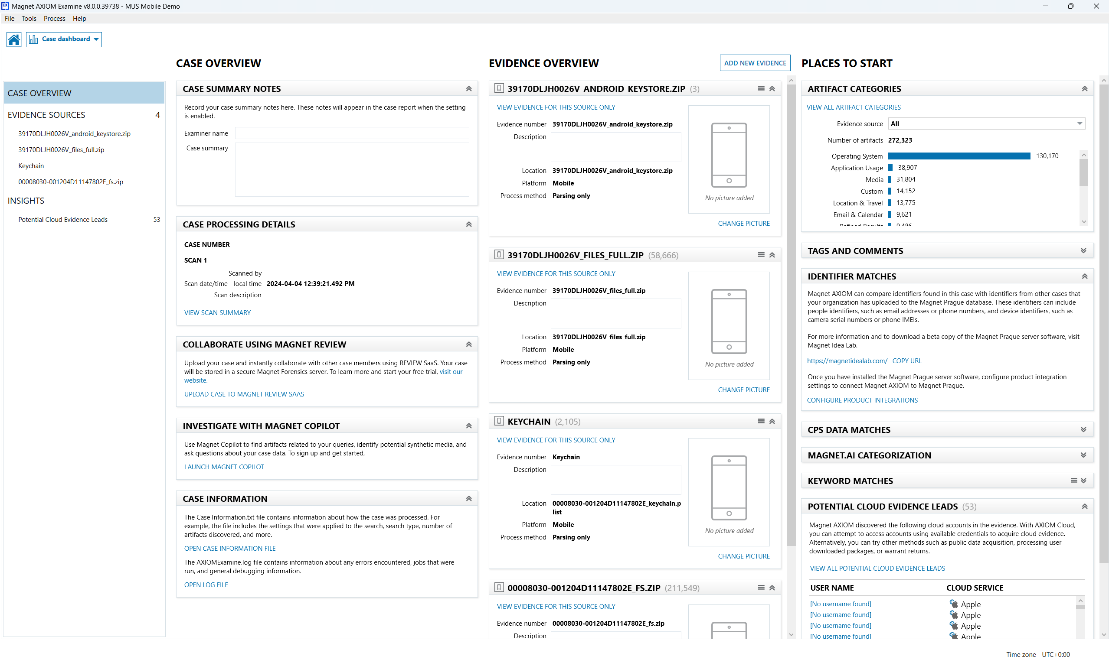Open the Case dashboard dropdown
The image size is (1109, 666).
click(x=64, y=39)
